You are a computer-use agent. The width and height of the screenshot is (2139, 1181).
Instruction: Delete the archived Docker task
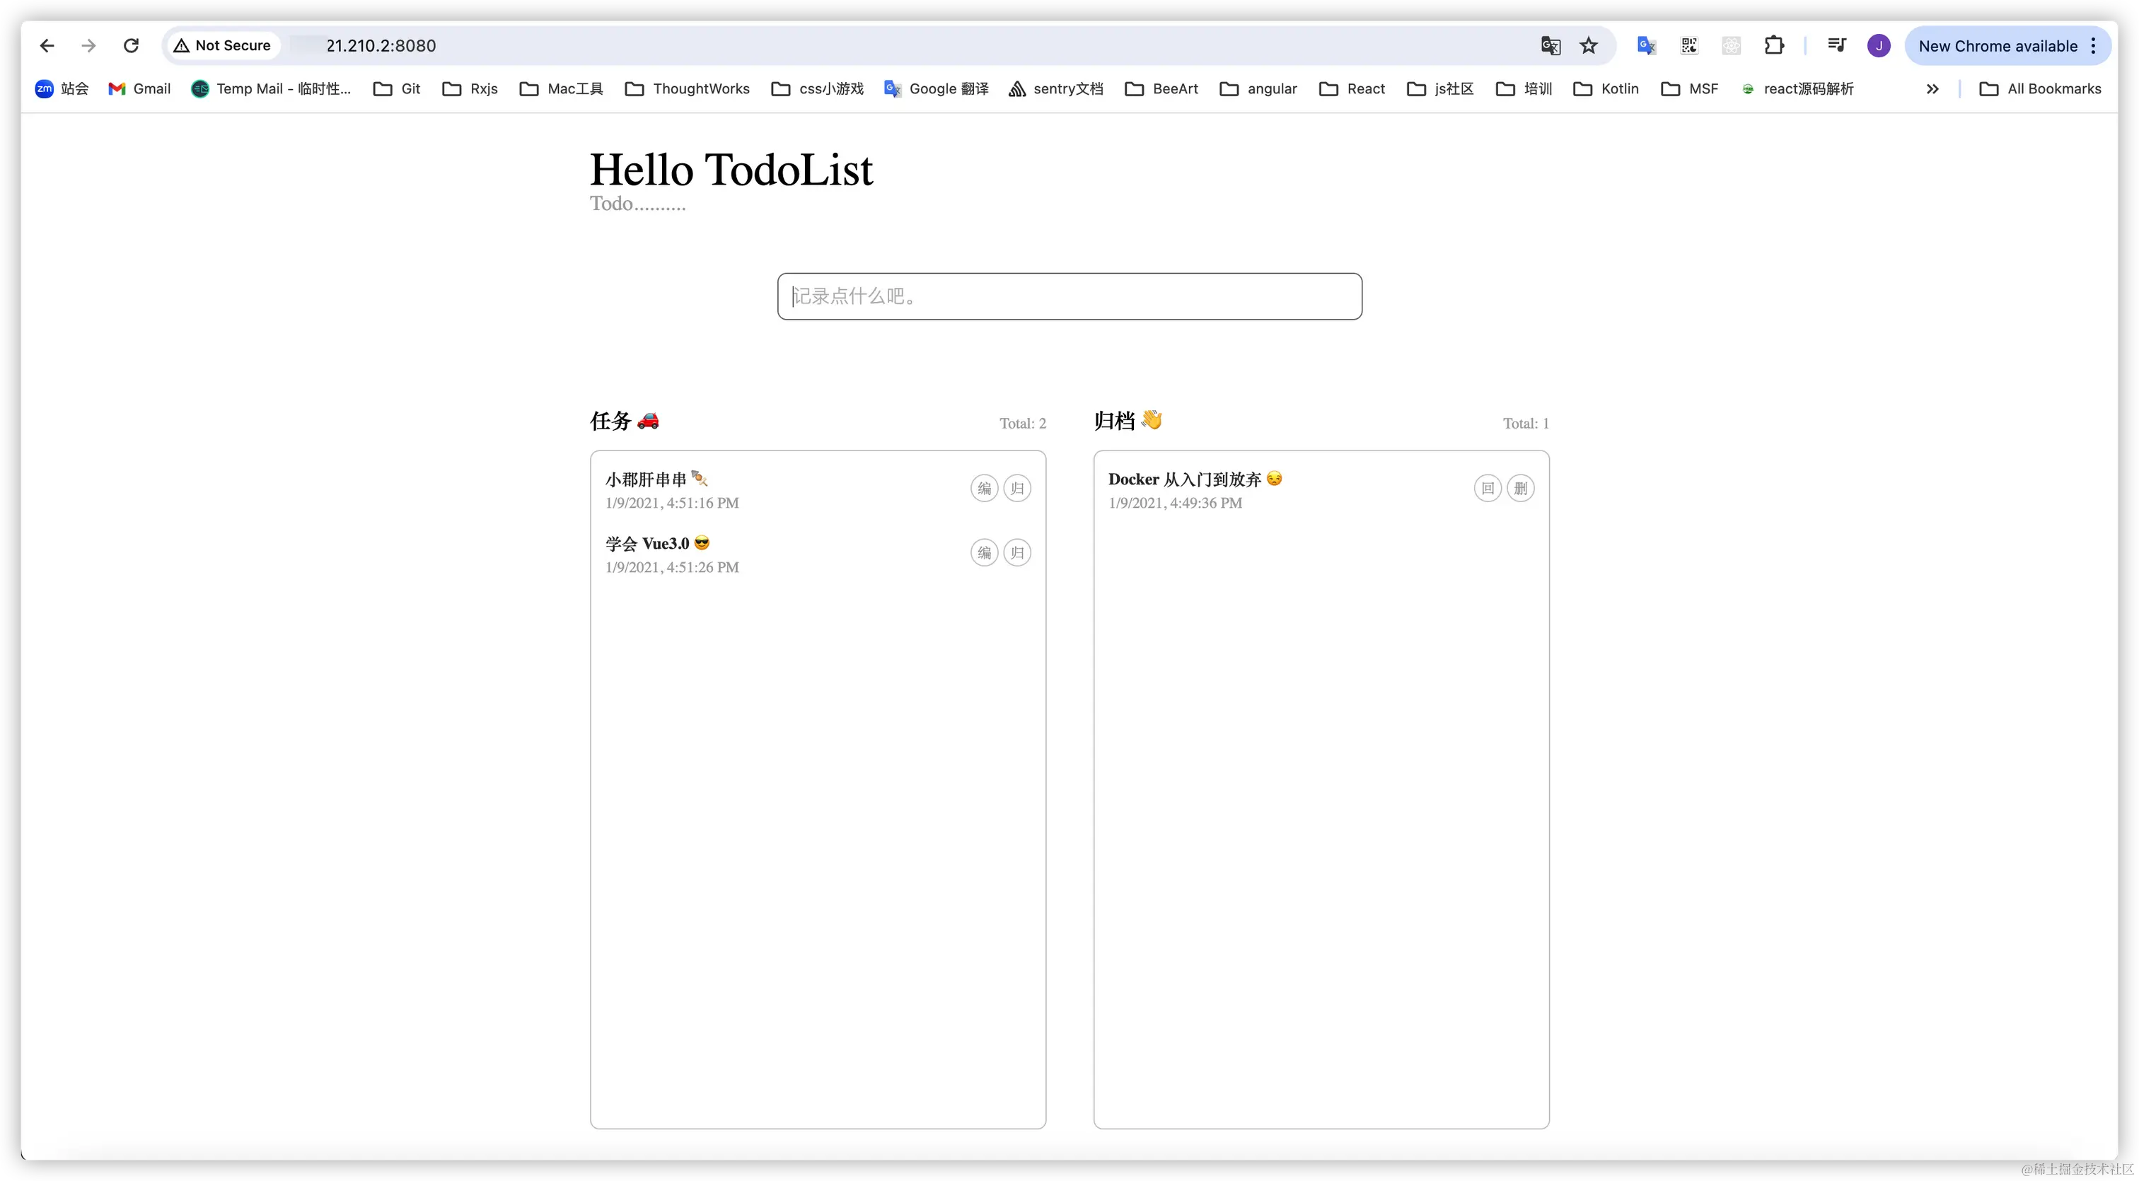coord(1520,488)
